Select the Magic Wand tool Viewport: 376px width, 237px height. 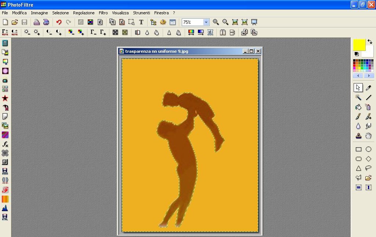click(x=358, y=97)
